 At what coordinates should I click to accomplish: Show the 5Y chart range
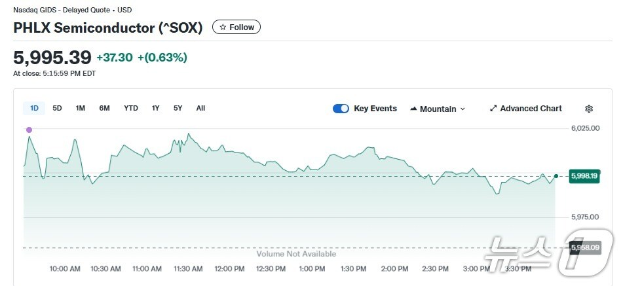click(x=178, y=108)
